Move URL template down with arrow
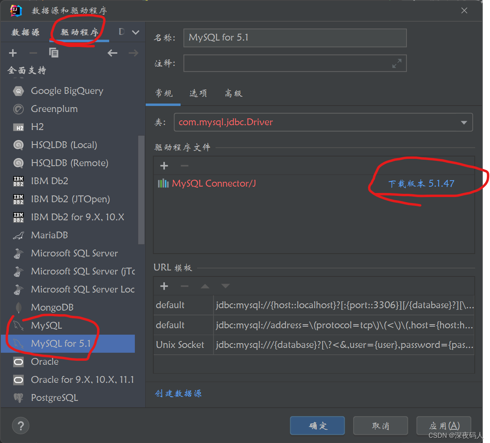Image resolution: width=490 pixels, height=443 pixels. tap(226, 286)
